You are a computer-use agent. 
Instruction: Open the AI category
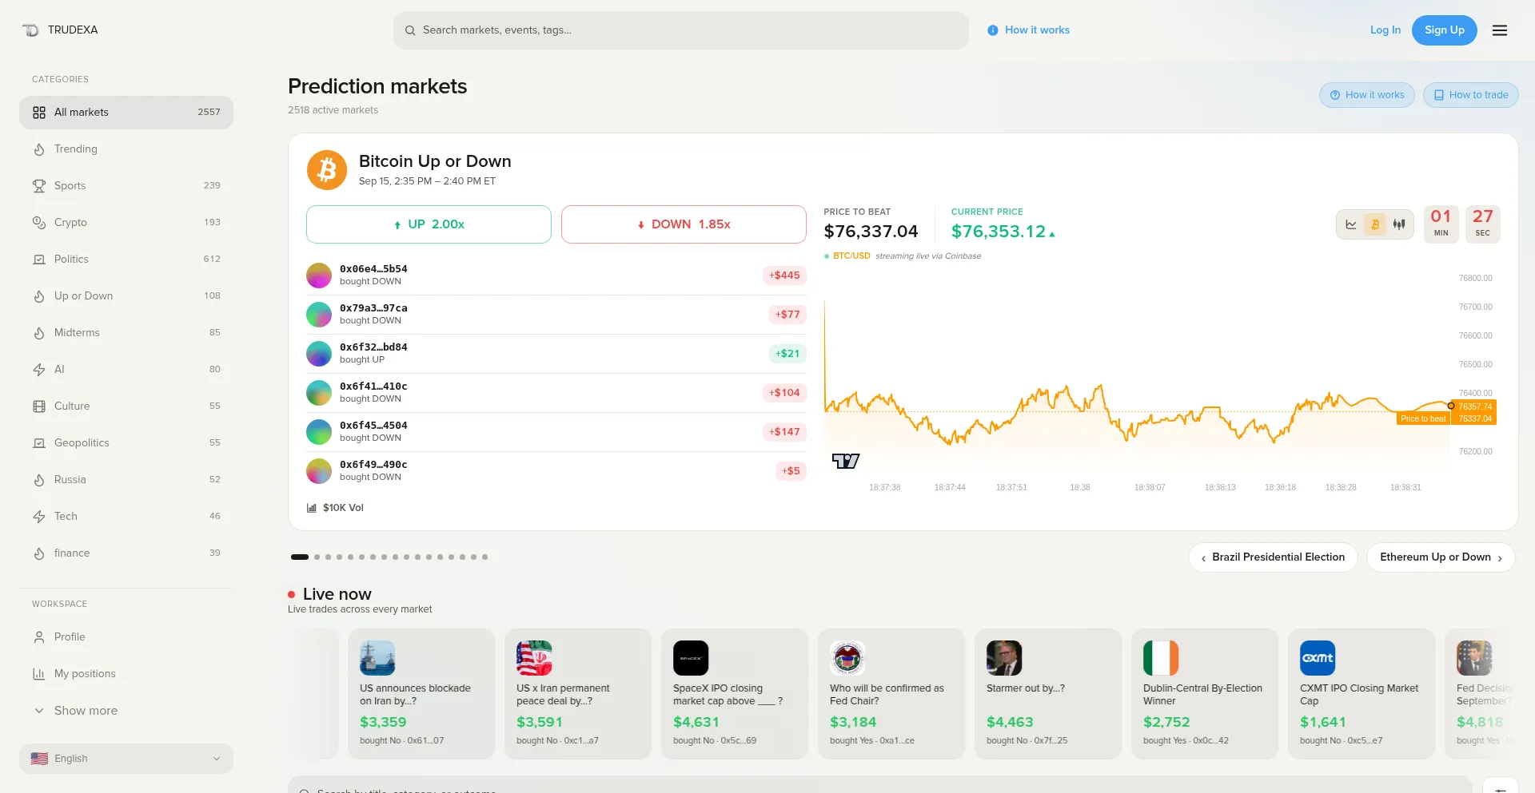(126, 370)
